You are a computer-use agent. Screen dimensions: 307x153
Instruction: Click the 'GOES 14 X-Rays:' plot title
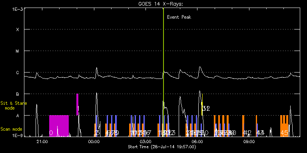(161, 4)
